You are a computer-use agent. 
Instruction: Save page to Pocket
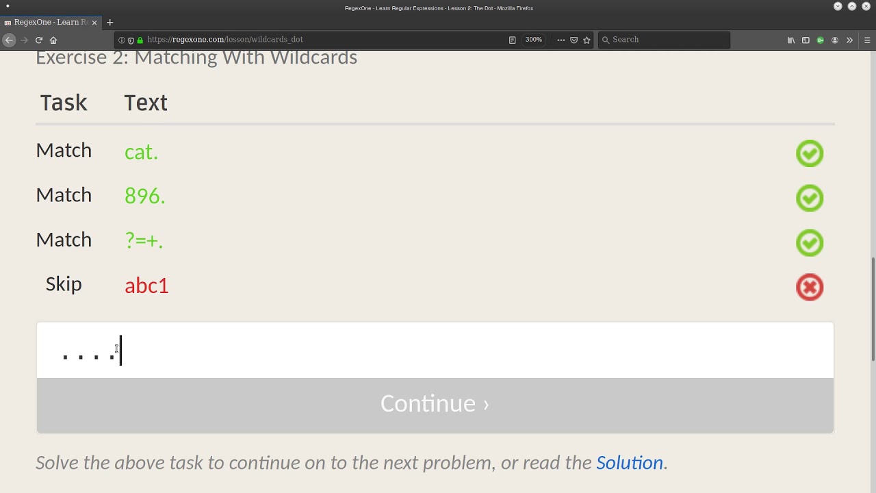574,40
